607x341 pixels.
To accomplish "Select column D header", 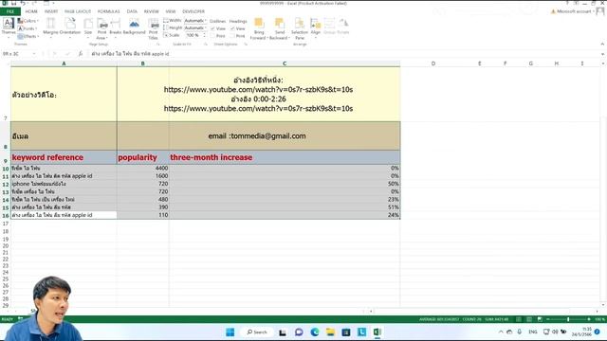I will coord(433,63).
